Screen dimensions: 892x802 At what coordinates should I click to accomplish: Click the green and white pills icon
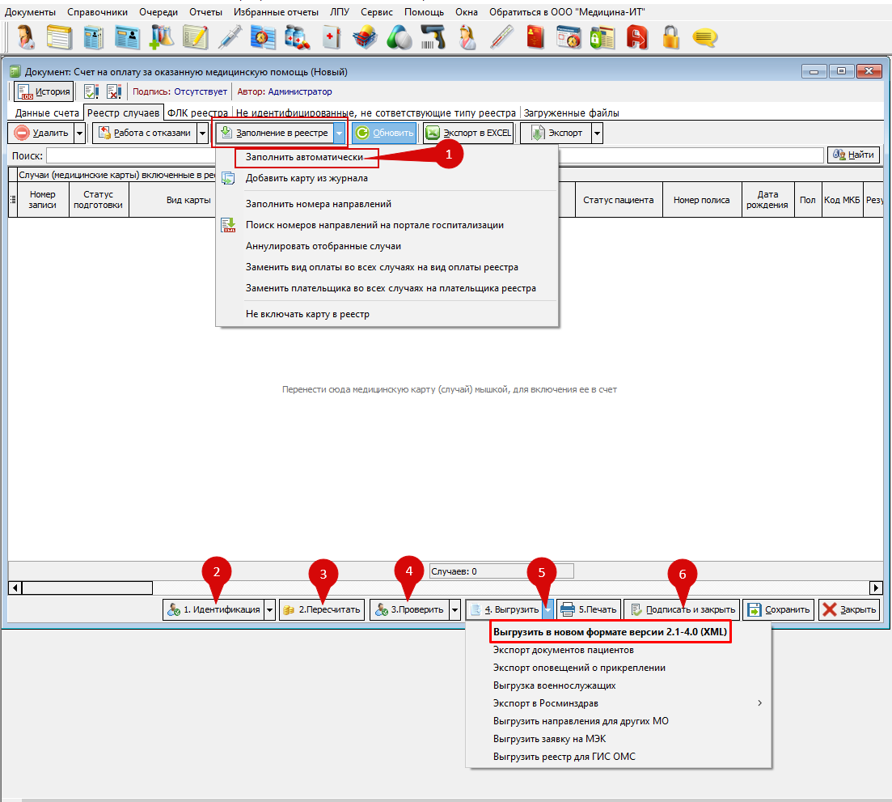point(399,38)
